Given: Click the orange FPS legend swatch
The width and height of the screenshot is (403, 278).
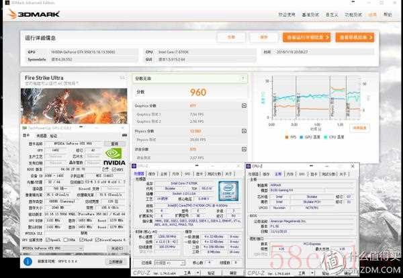Looking at the screenshot, I should (287, 137).
